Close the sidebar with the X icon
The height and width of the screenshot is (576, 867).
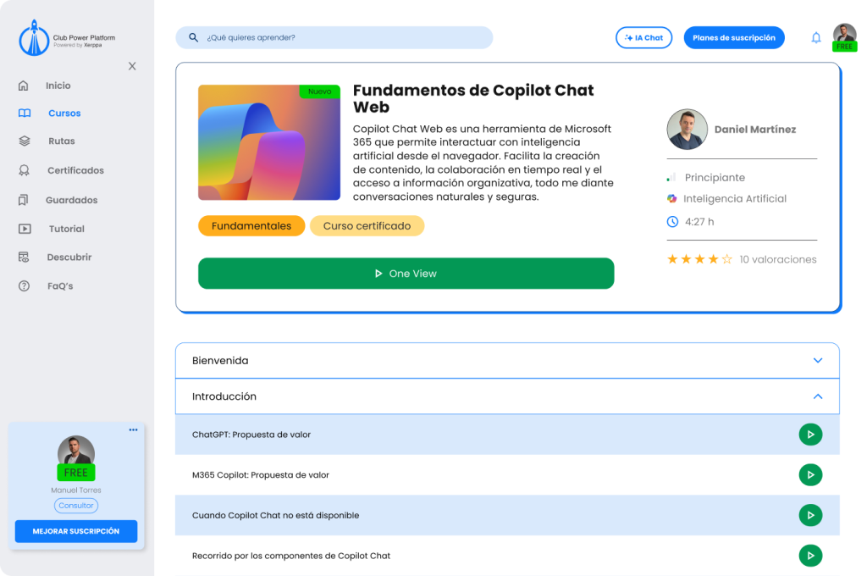(x=132, y=66)
